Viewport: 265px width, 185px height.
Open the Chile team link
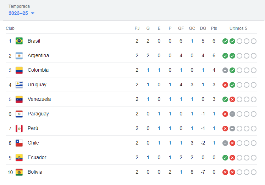(x=33, y=143)
